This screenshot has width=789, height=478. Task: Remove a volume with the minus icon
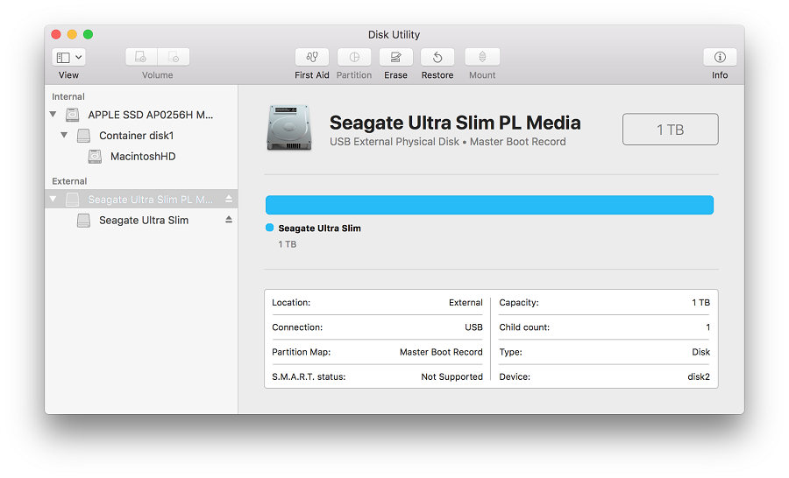[174, 57]
